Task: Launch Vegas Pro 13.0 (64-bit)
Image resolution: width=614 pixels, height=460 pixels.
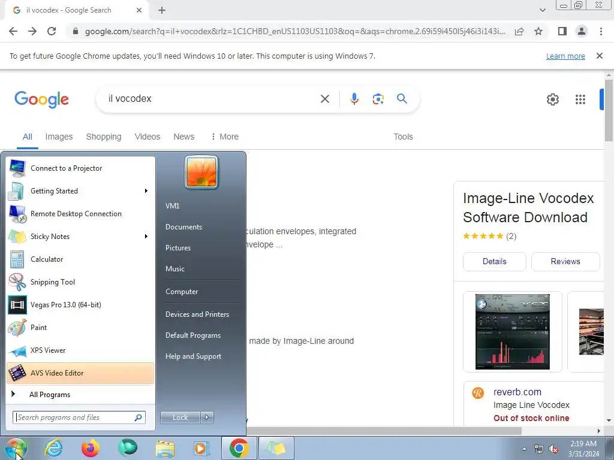Action: point(80,305)
